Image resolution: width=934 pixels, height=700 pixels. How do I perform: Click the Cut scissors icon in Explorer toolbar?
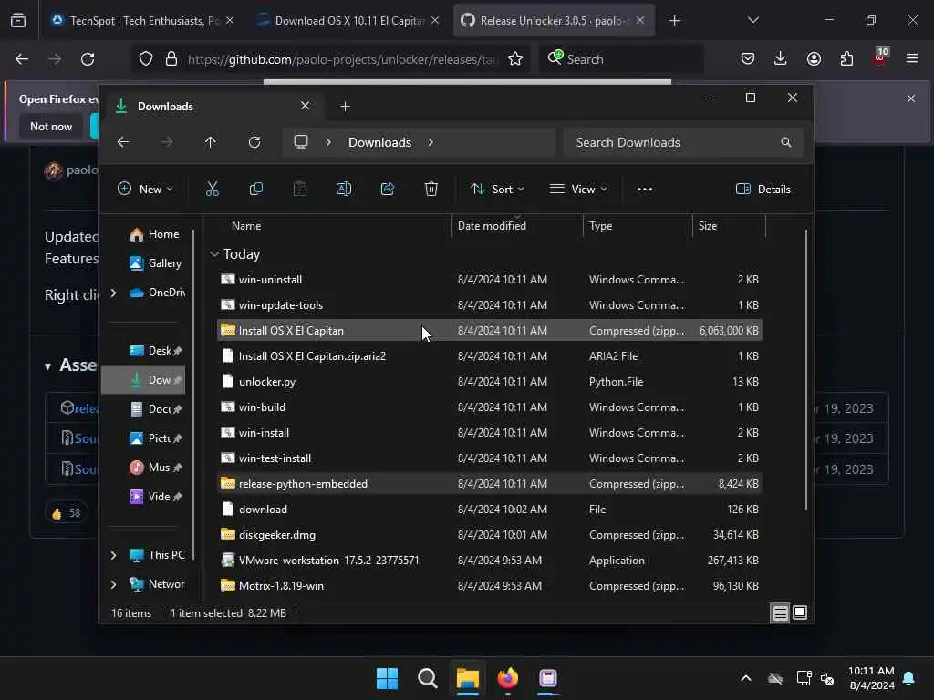pyautogui.click(x=212, y=190)
